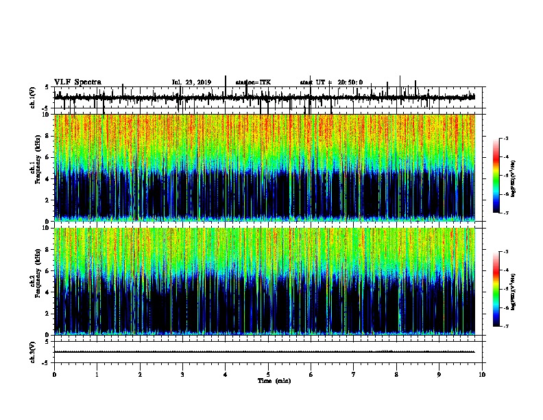Click the "2" kHz tick on ch.2 spectrogram
Viewport: 543px width, 420px height.
coord(48,314)
